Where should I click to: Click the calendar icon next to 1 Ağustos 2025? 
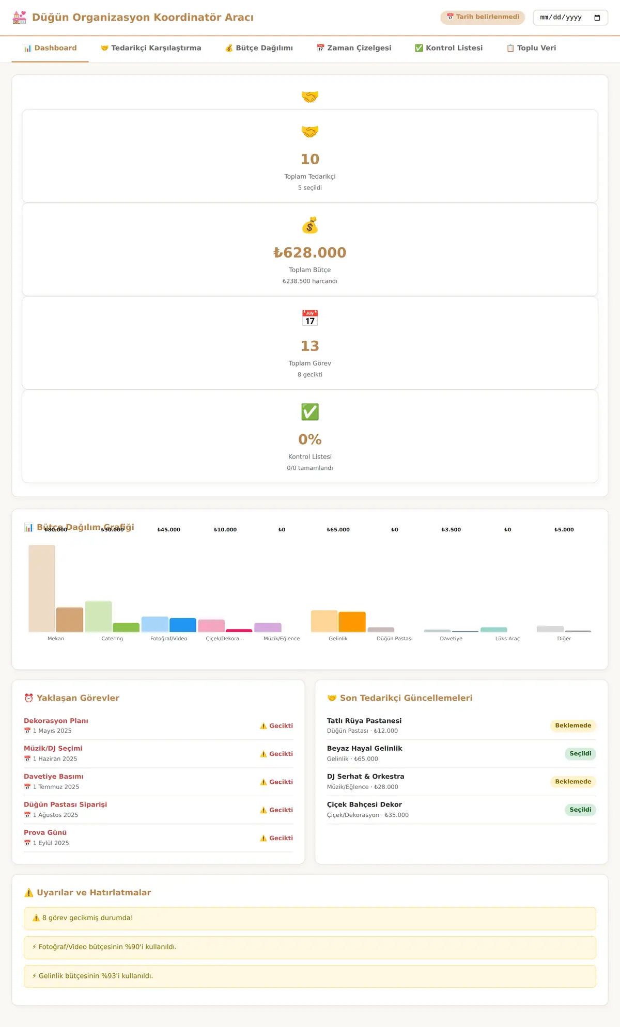(27, 815)
